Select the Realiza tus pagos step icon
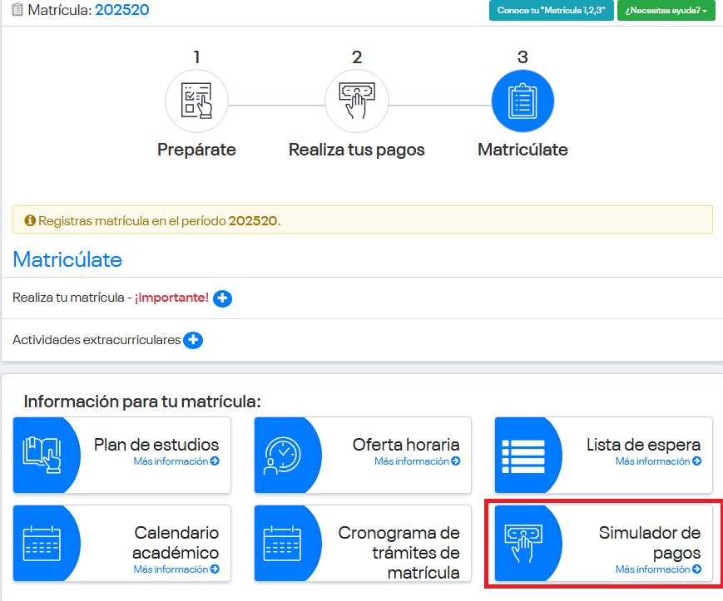 (x=356, y=101)
